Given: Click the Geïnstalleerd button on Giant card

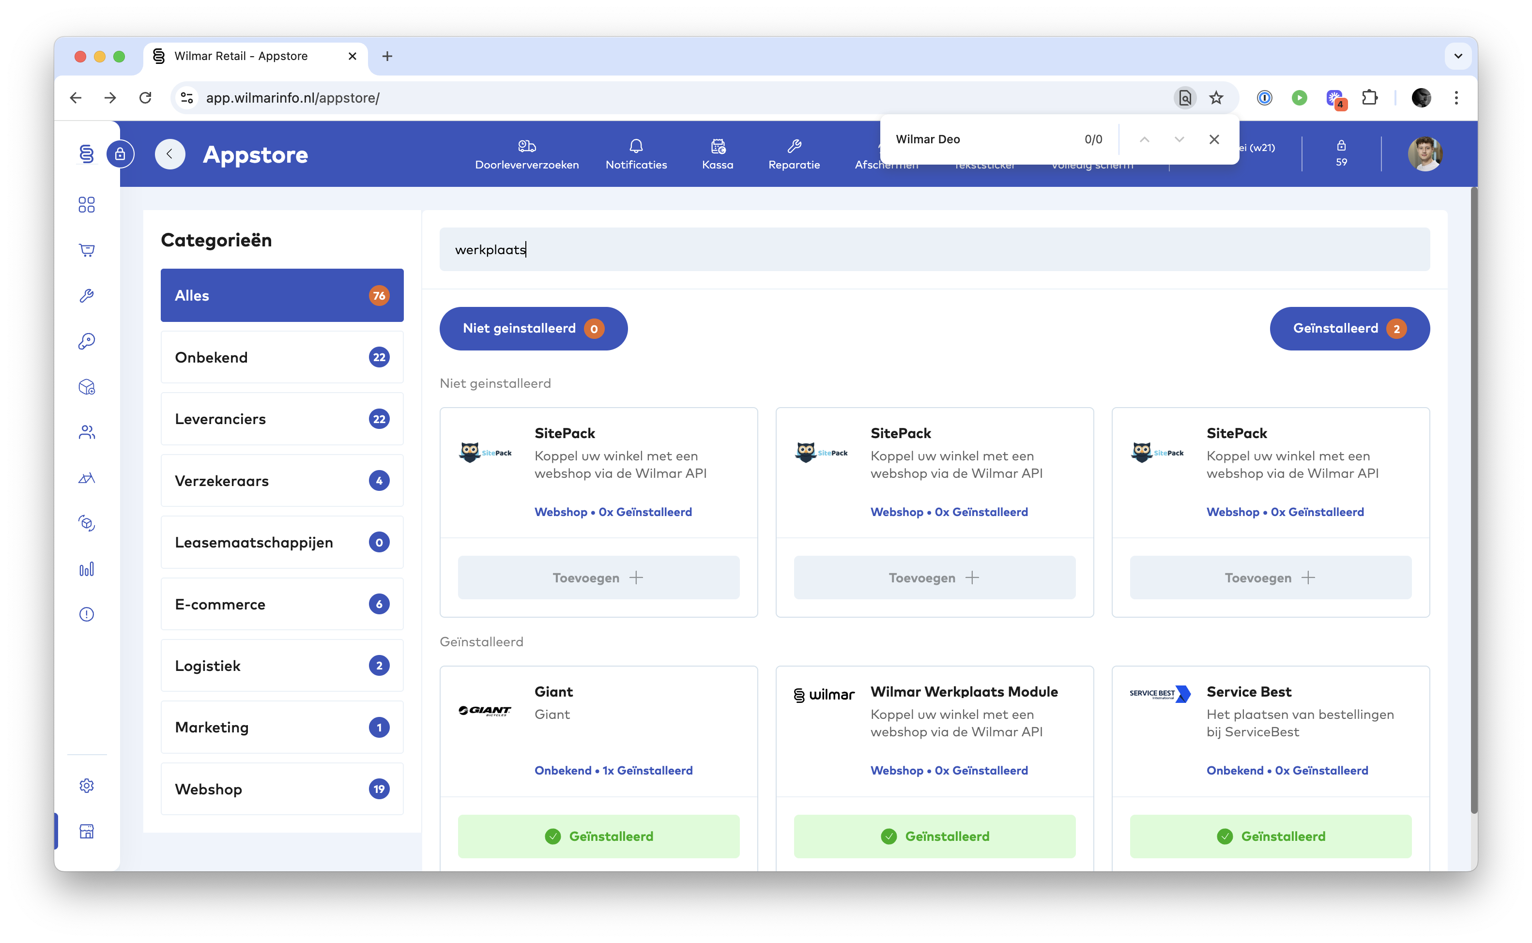Looking at the screenshot, I should click(598, 836).
